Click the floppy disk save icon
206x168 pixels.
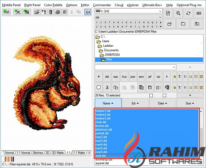click(150, 87)
